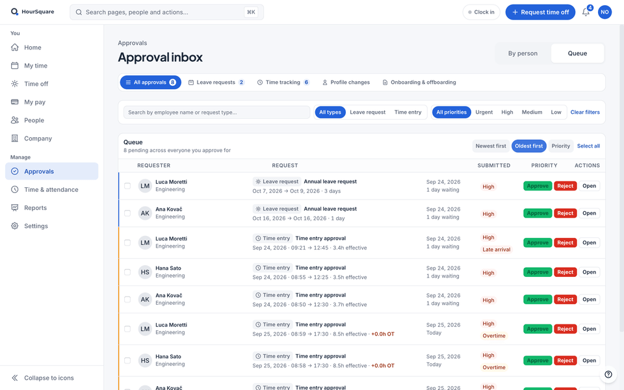Tick checkbox for Hana Sato 08:55 time entry
Screen dimensions: 624x390
(x=127, y=272)
